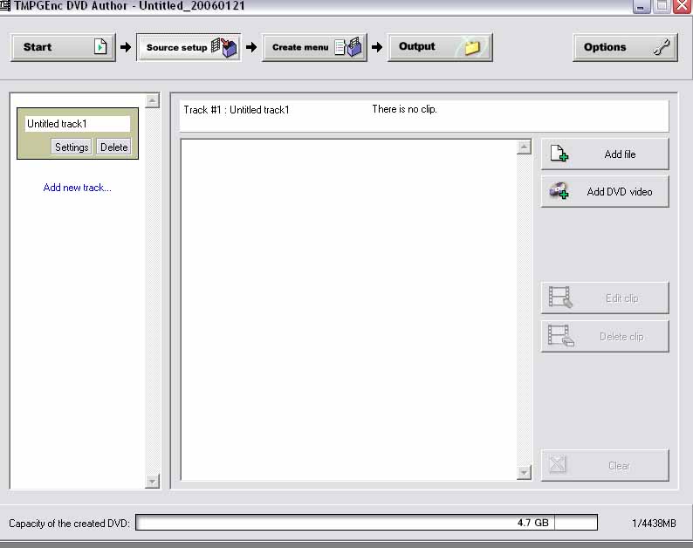Click the X icon on Clear button
Screen dimensions: 693x548
558,464
